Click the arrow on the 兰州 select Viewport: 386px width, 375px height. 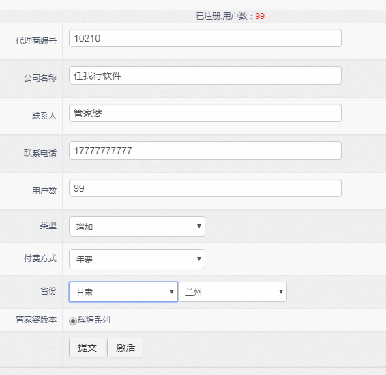coord(281,292)
